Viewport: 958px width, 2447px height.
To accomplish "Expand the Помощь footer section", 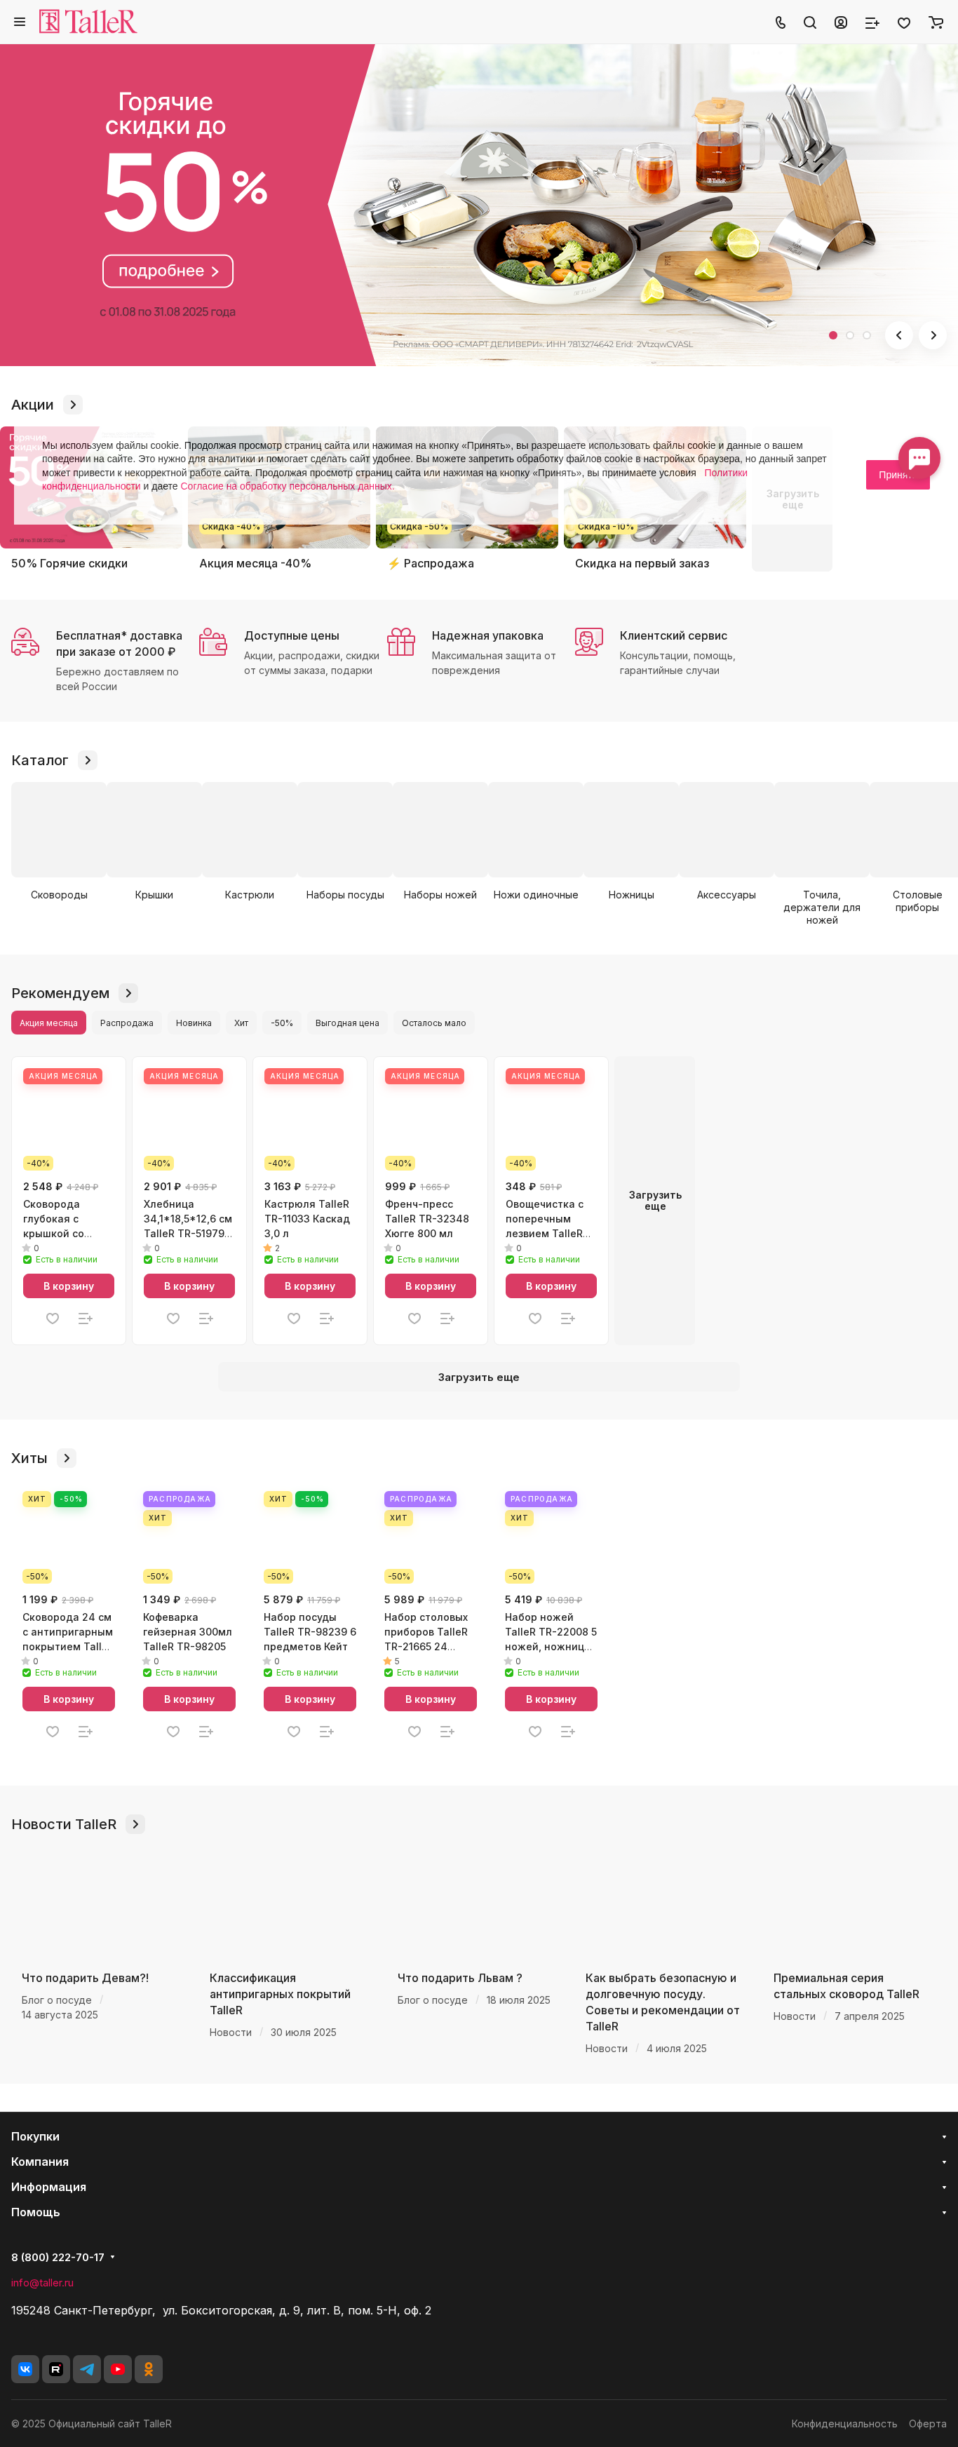I will click(478, 2212).
